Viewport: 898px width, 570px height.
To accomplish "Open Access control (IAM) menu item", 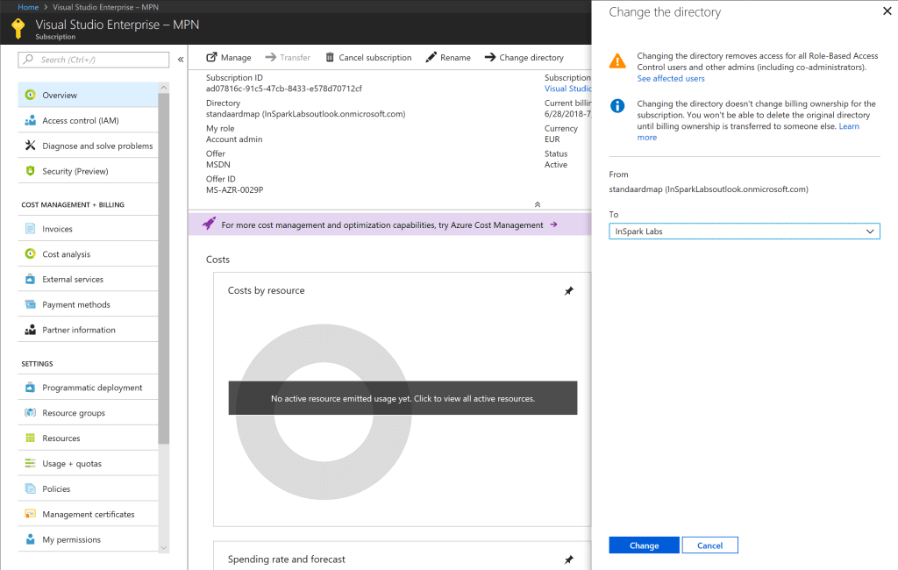I will coord(80,121).
